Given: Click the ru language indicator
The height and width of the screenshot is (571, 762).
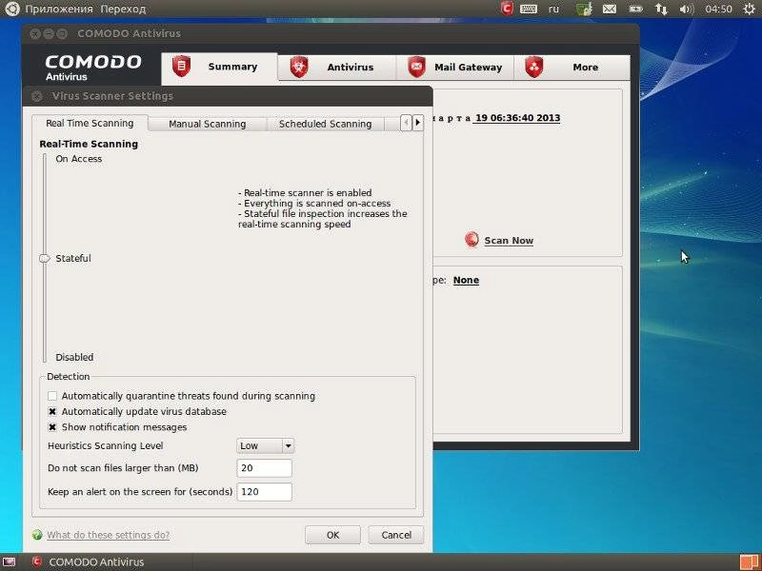Looking at the screenshot, I should (x=553, y=9).
